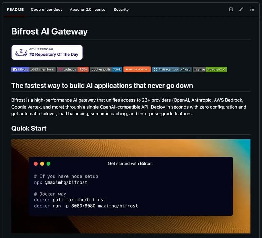Click the Quick Start heading
Image resolution: width=262 pixels, height=238 pixels.
tap(29, 128)
